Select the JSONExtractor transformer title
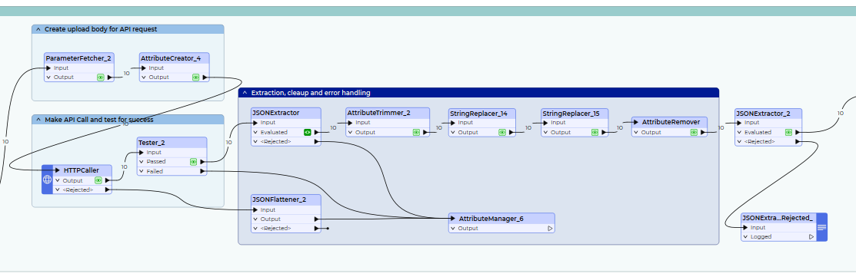Viewport: 856px width, 277px height. 275,114
